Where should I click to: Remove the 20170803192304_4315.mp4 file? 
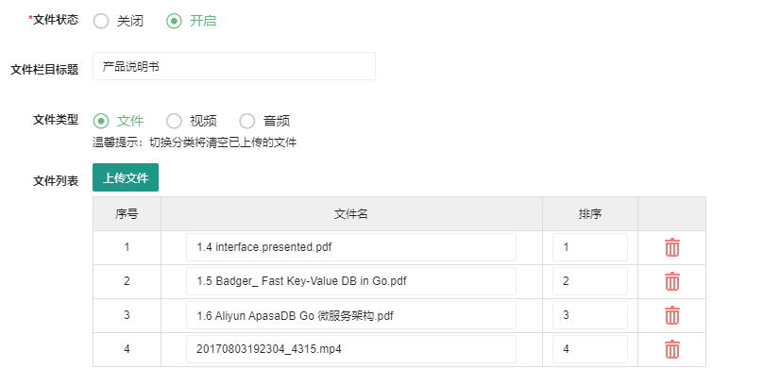click(x=671, y=349)
